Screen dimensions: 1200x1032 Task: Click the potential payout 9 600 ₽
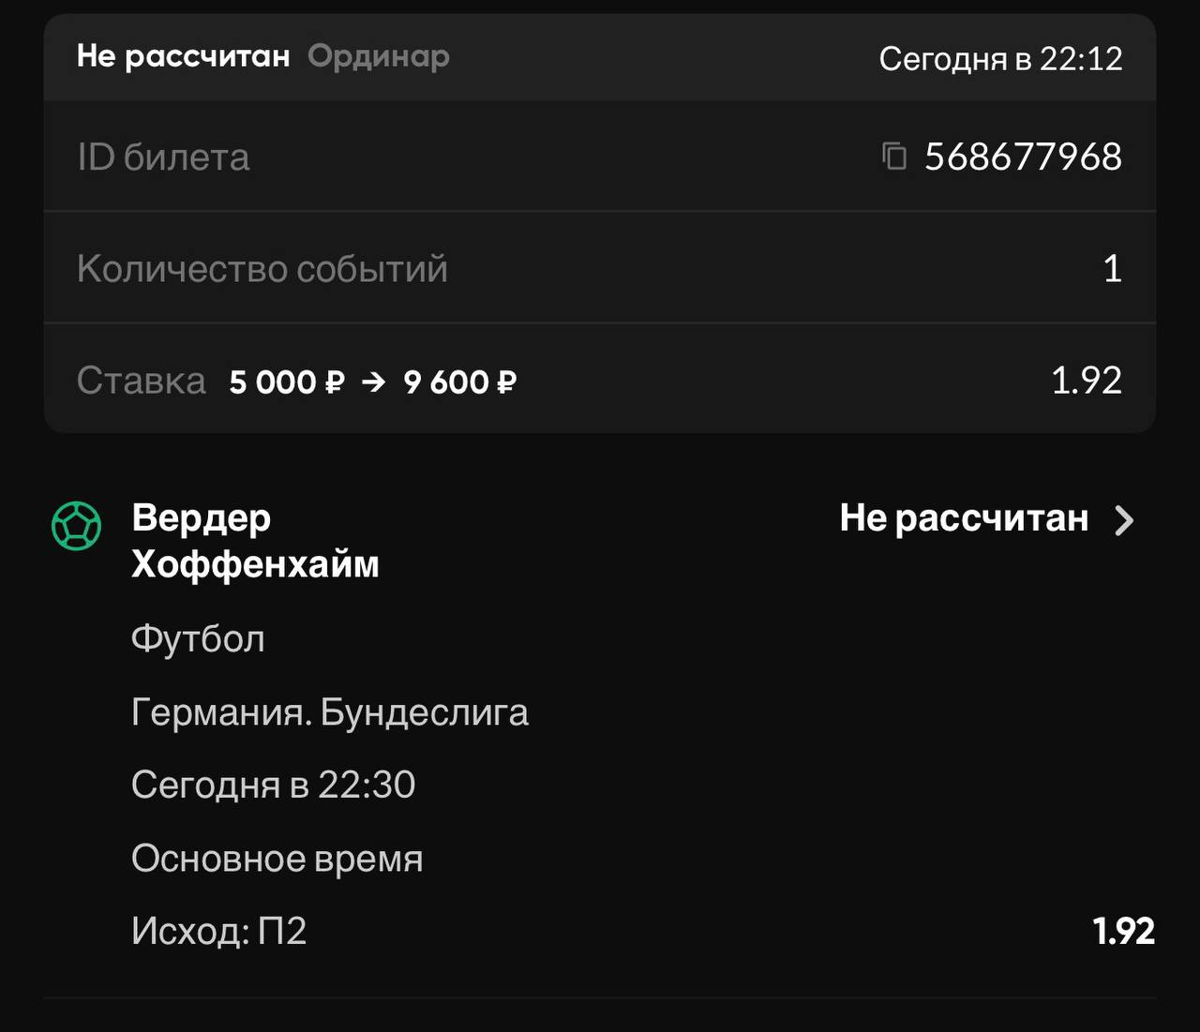click(x=460, y=381)
